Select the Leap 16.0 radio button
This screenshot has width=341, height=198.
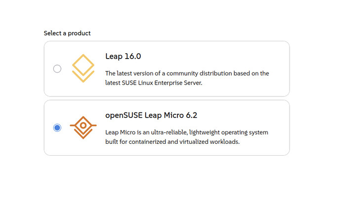(x=57, y=69)
